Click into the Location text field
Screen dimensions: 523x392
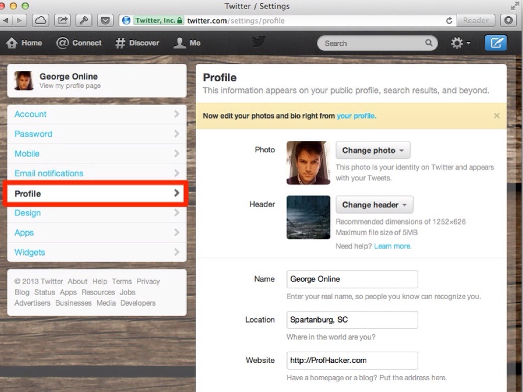tap(352, 320)
